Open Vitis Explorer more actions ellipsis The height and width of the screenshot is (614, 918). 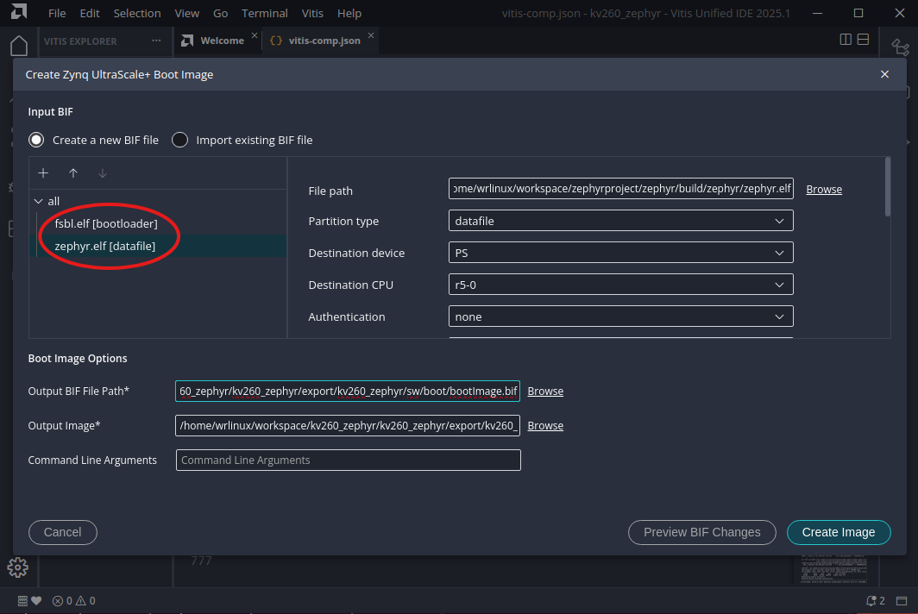[x=156, y=41]
